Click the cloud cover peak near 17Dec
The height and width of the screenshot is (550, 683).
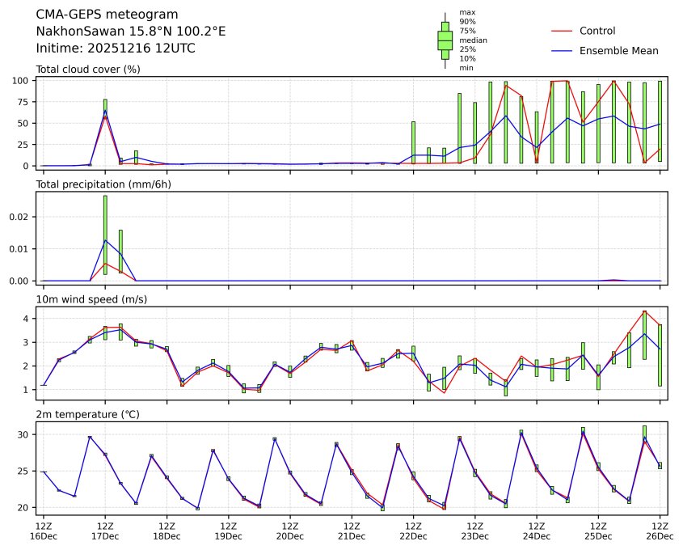(x=105, y=111)
